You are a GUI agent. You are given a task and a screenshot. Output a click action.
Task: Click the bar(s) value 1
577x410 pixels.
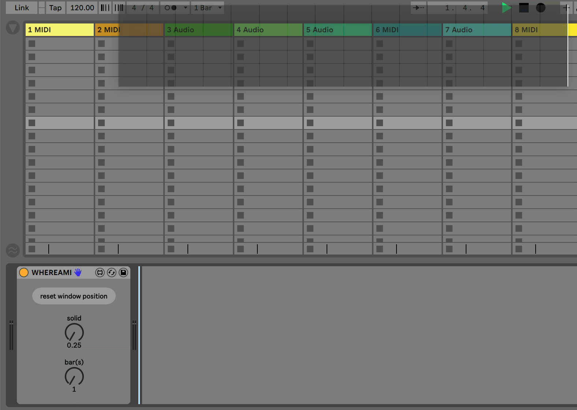click(x=74, y=389)
